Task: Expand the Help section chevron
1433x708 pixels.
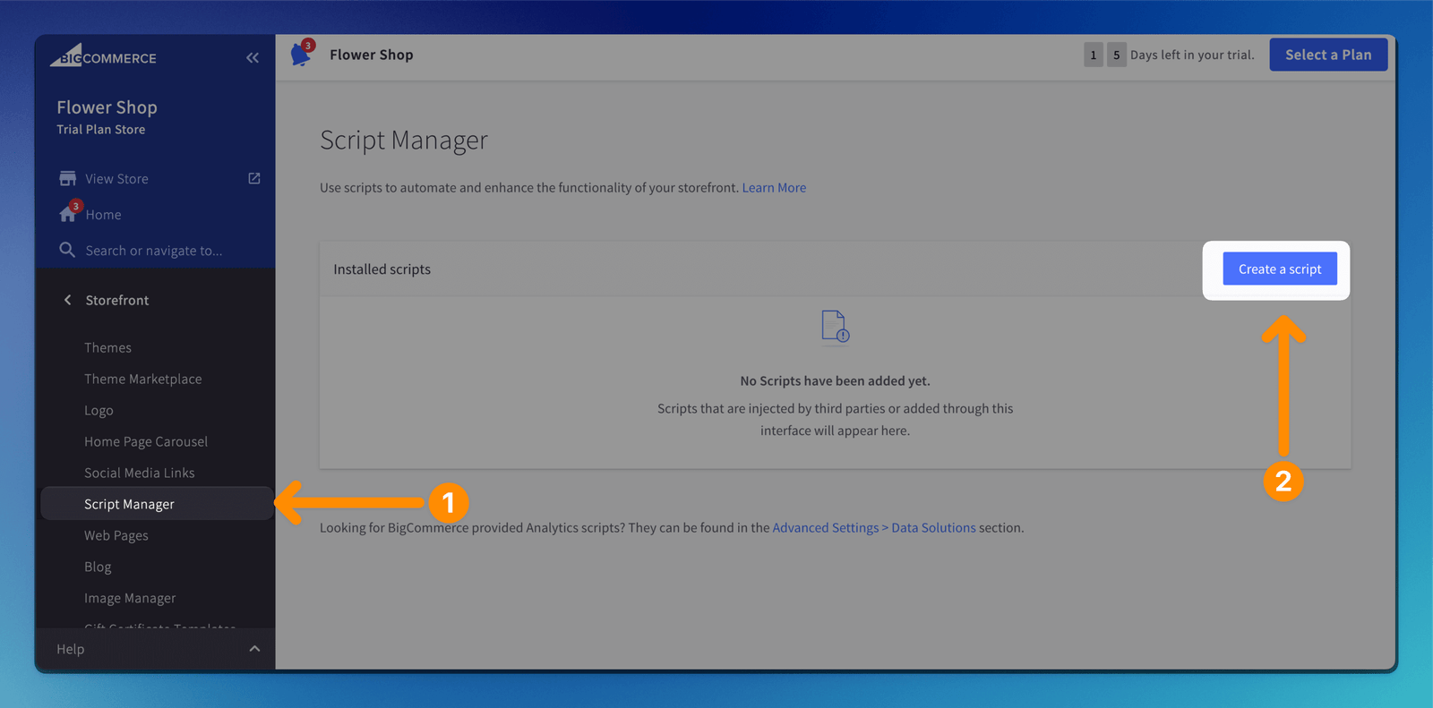Action: click(254, 649)
